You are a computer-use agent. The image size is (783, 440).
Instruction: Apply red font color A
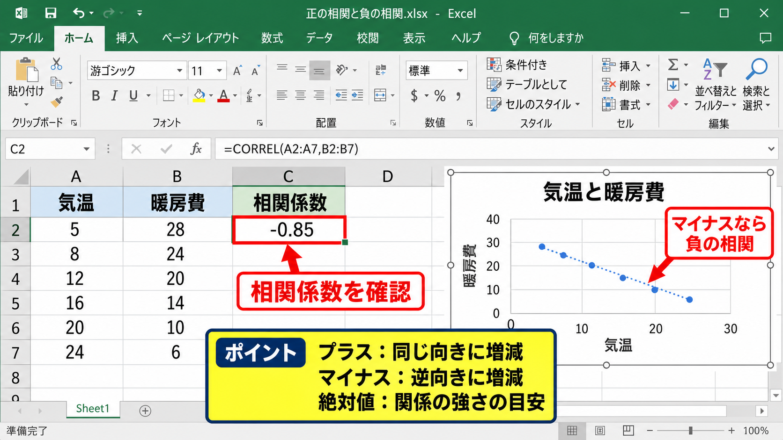pyautogui.click(x=224, y=95)
